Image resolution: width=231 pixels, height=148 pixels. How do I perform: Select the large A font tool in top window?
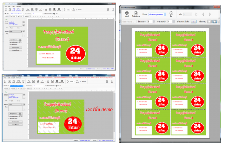46,9
